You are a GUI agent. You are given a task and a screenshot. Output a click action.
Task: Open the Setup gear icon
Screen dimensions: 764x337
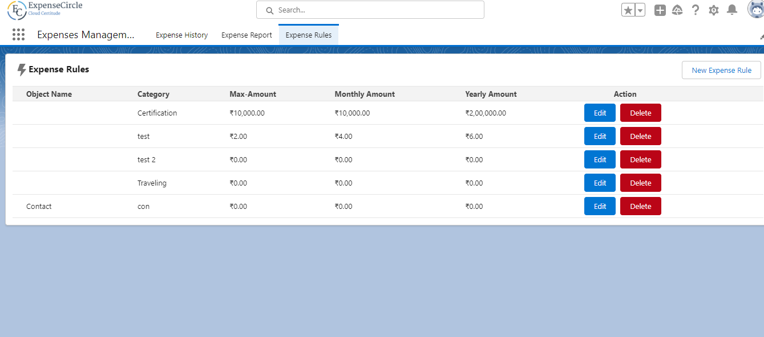point(714,10)
